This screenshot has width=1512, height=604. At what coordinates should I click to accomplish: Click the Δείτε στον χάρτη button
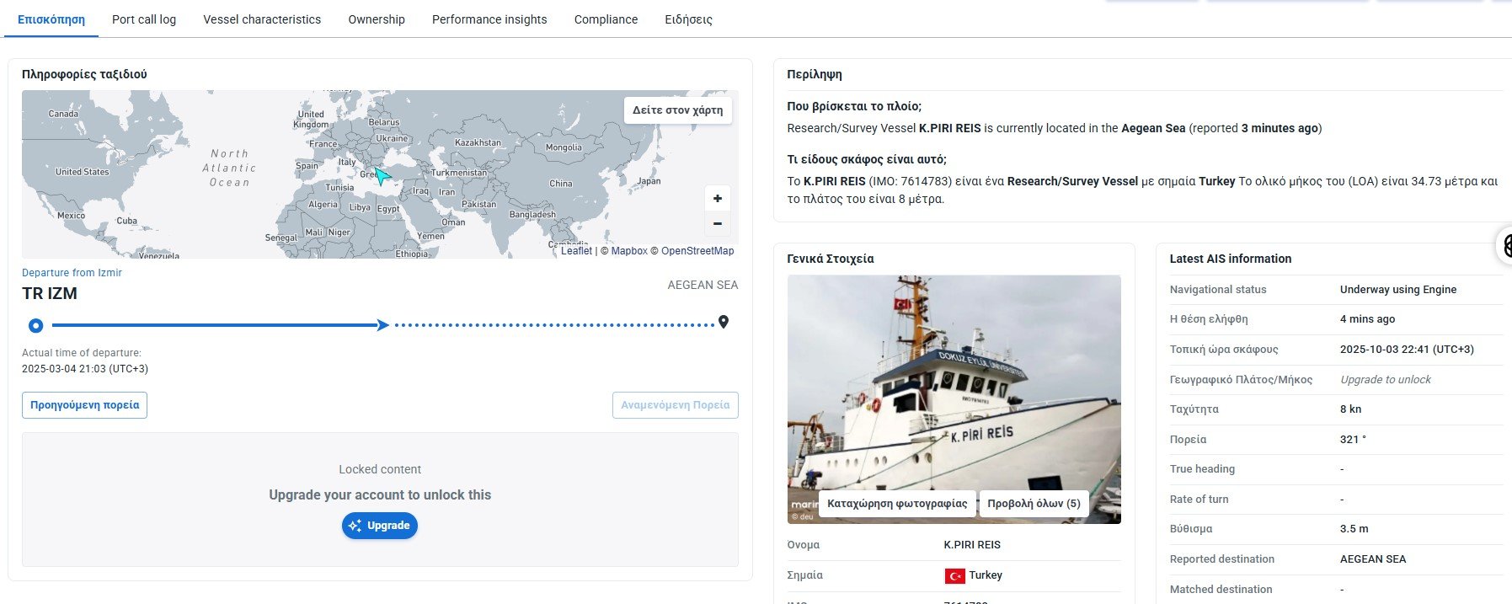pos(677,110)
